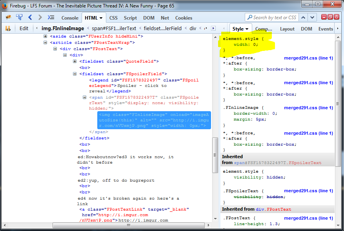Click the closing </fieldset> tag
The height and width of the screenshot is (231, 344).
[95, 138]
